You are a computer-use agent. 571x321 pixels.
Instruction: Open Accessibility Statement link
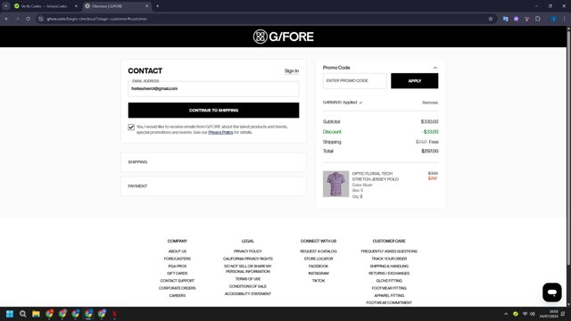[248, 293]
